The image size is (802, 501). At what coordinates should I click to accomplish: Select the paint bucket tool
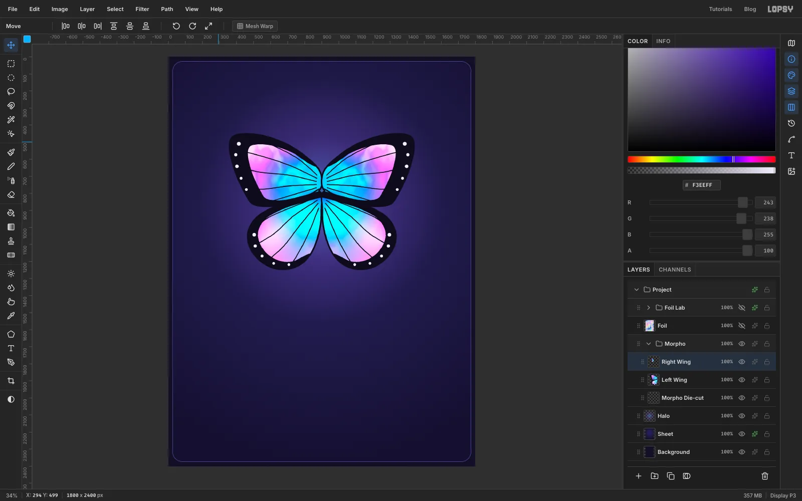click(x=11, y=213)
